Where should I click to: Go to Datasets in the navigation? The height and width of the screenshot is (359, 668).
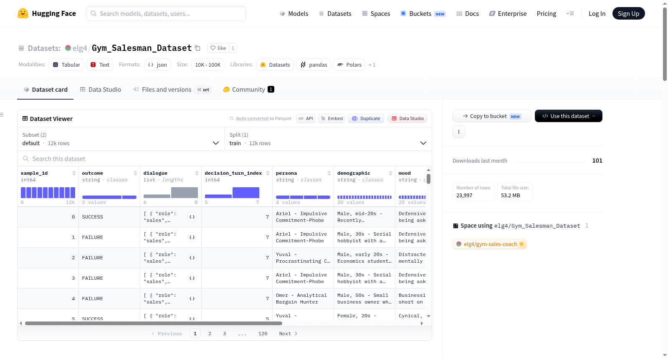click(x=335, y=13)
